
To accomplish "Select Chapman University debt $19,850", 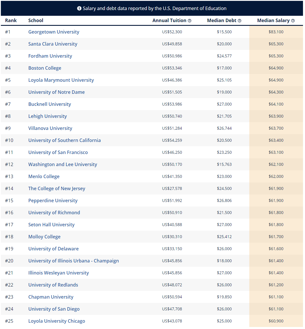I will point(224,297).
